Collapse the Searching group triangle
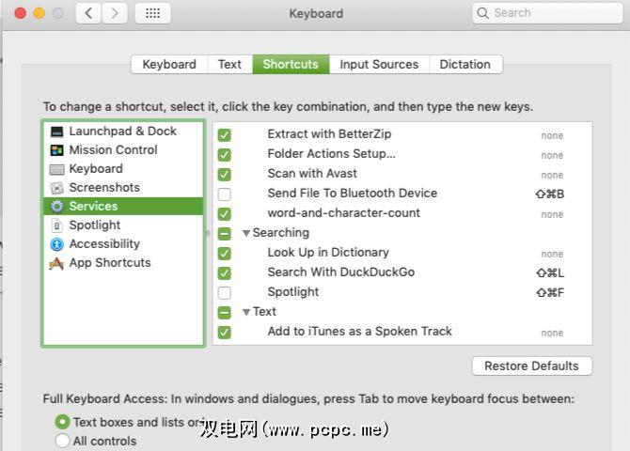This screenshot has width=630, height=451. click(x=246, y=233)
